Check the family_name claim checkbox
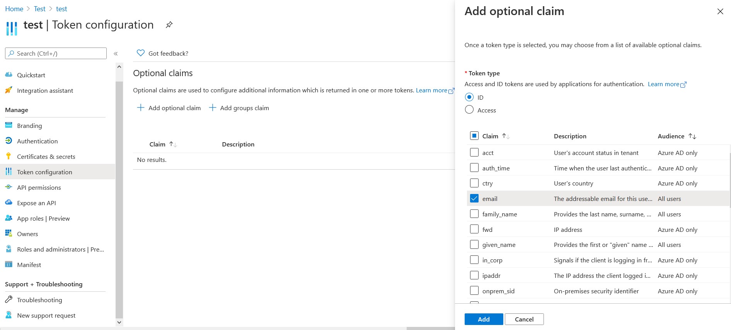 point(474,214)
